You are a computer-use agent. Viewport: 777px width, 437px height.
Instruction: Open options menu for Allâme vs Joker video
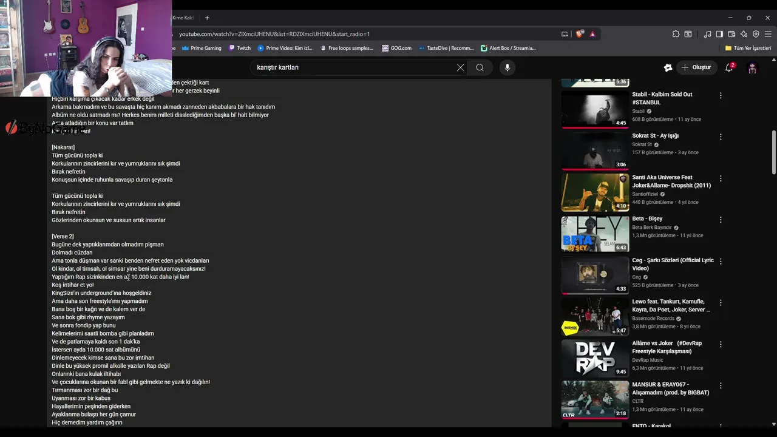point(721,344)
